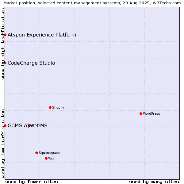The width and height of the screenshot is (184, 184).
Task: Click the Shopify red diamond marker
Action: point(50,108)
